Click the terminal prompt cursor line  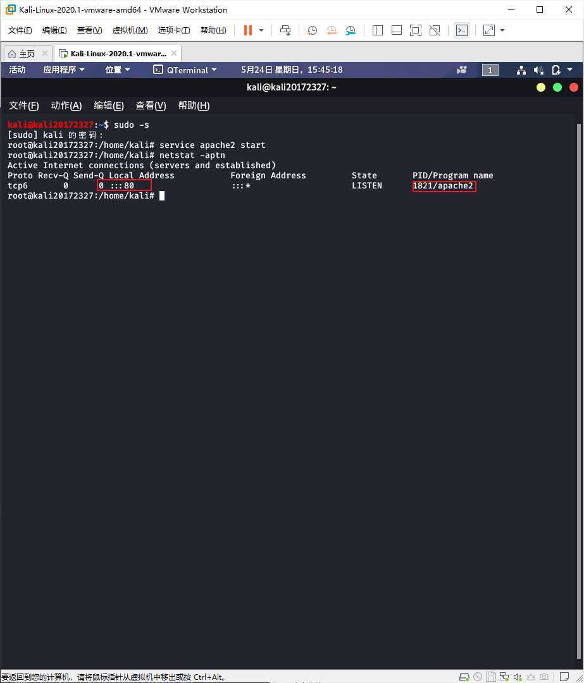pos(86,195)
